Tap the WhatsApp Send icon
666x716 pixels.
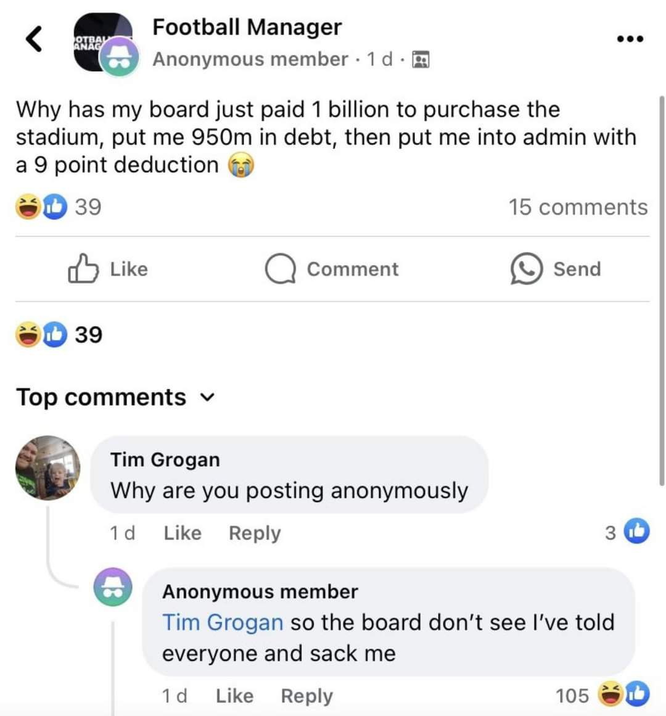click(525, 270)
